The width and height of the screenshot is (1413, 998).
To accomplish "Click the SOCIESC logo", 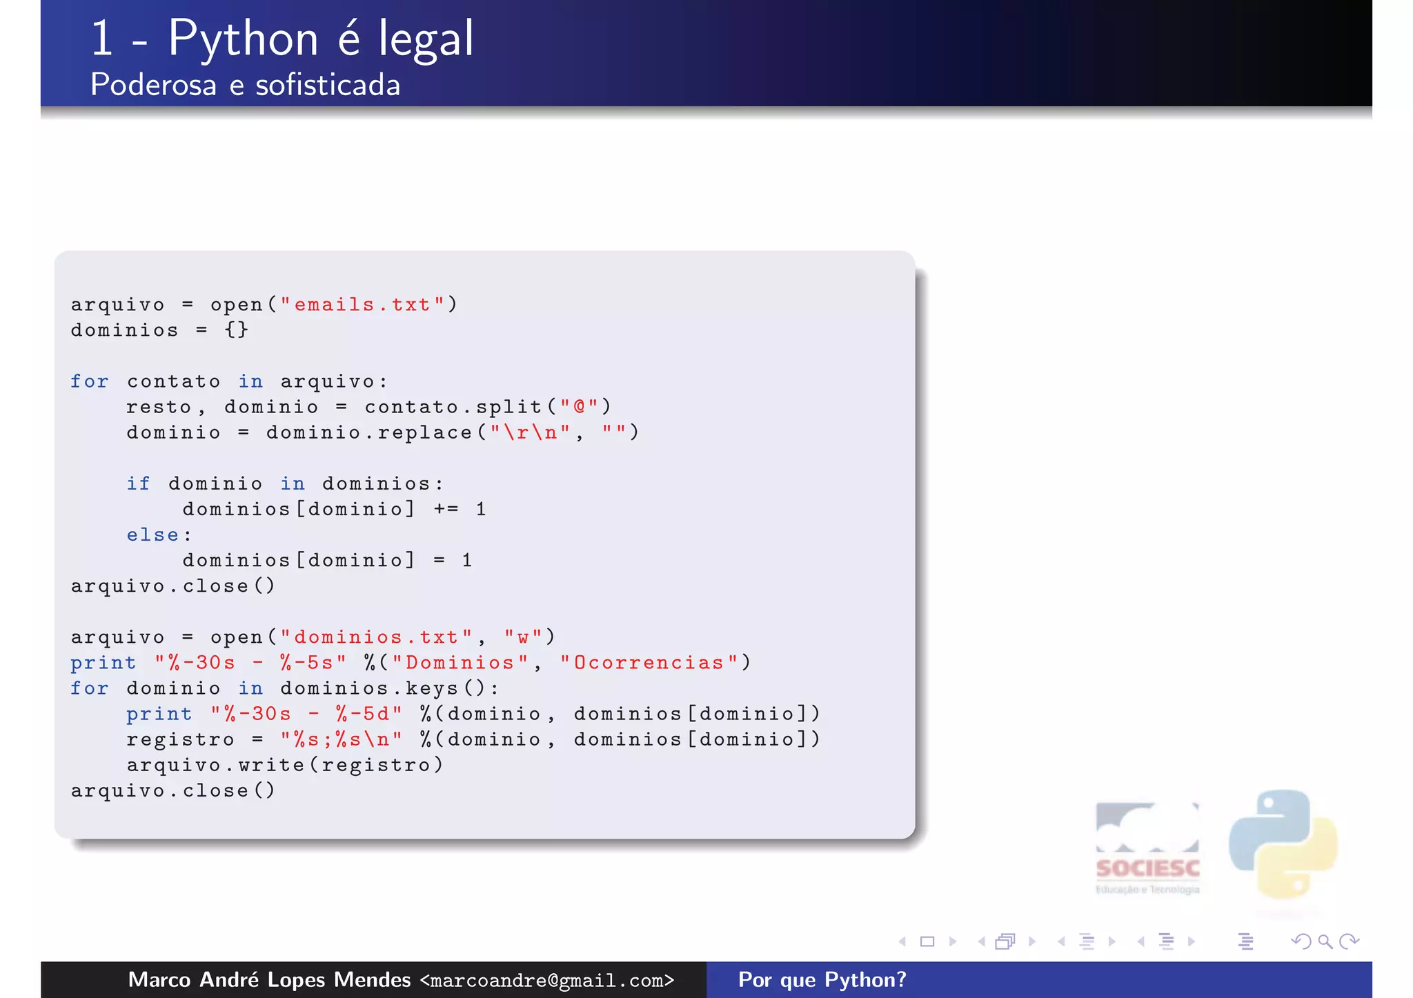I will 1148,848.
